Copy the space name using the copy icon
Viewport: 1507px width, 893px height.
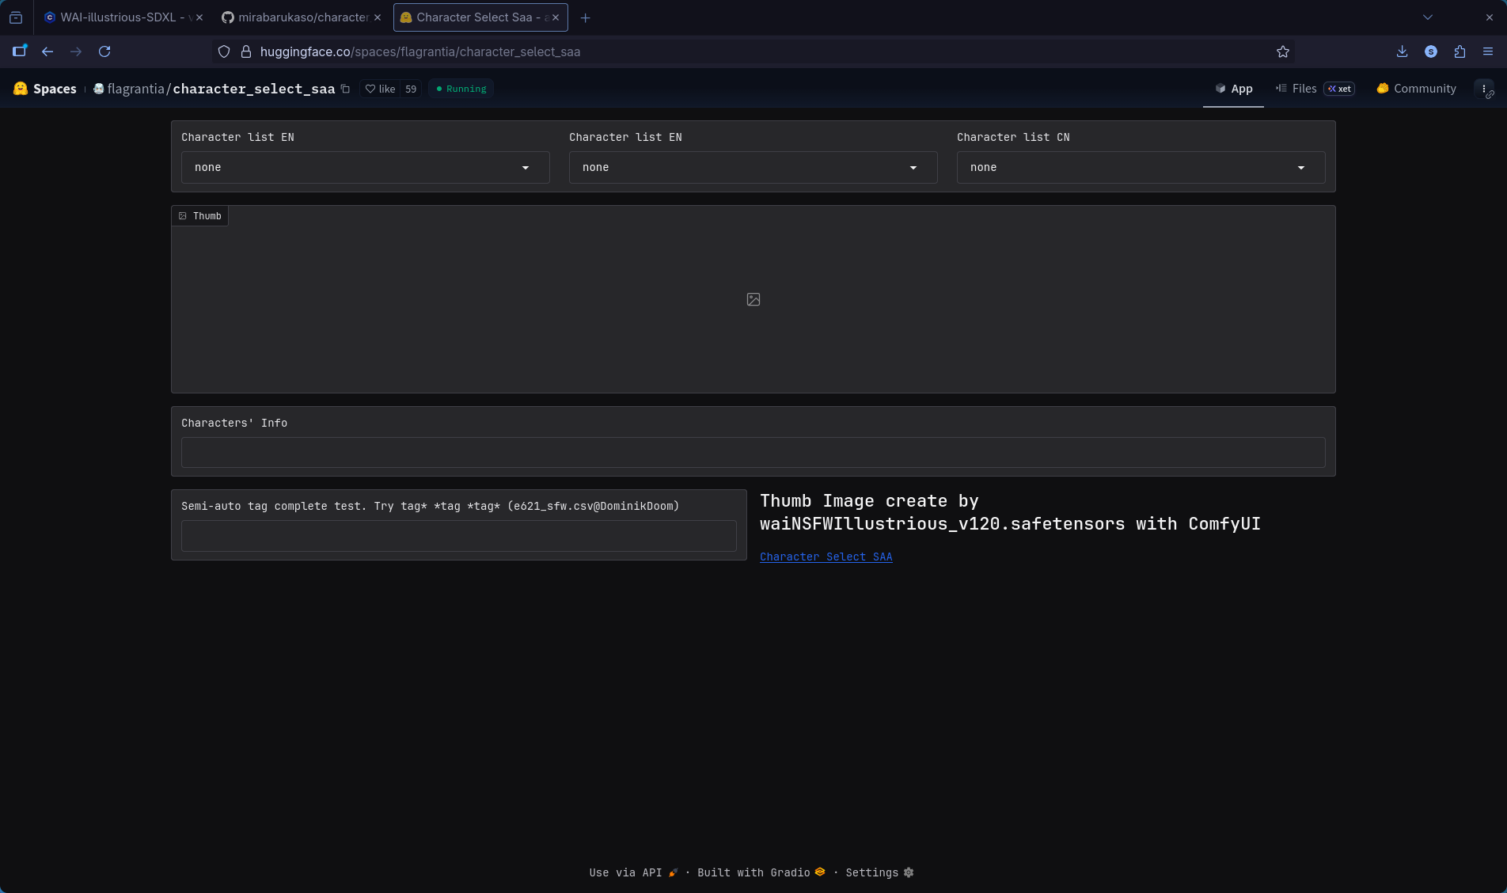[x=345, y=89]
